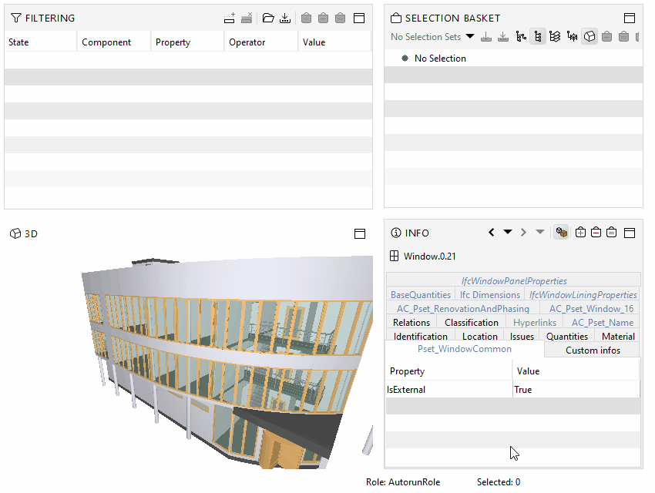This screenshot has width=655, height=493.
Task: Toggle the 3D cube view button in basket
Action: (589, 37)
